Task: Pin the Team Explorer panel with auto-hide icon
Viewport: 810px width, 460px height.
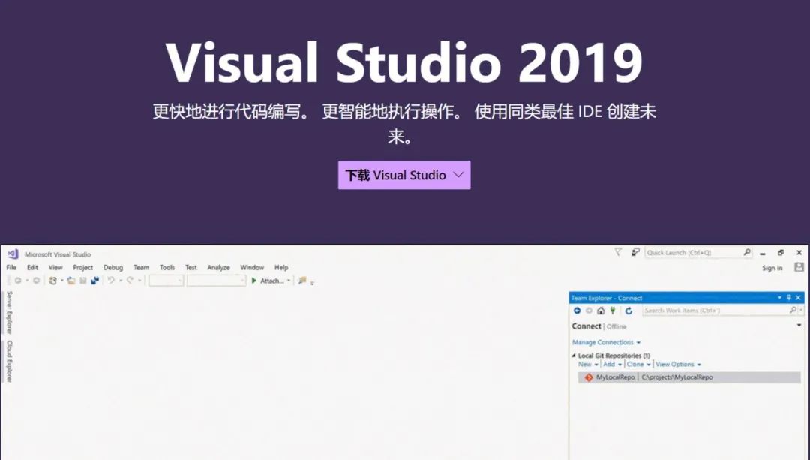Action: [x=789, y=298]
